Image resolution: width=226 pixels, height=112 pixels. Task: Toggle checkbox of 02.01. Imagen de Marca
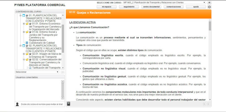30,54
